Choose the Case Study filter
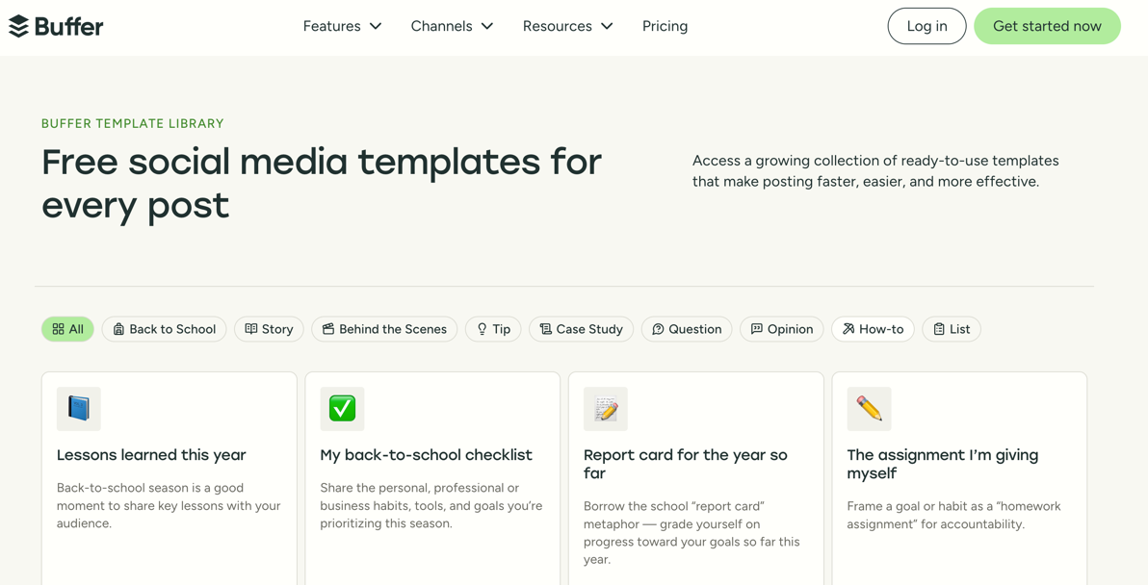Viewport: 1148px width, 585px height. [581, 329]
